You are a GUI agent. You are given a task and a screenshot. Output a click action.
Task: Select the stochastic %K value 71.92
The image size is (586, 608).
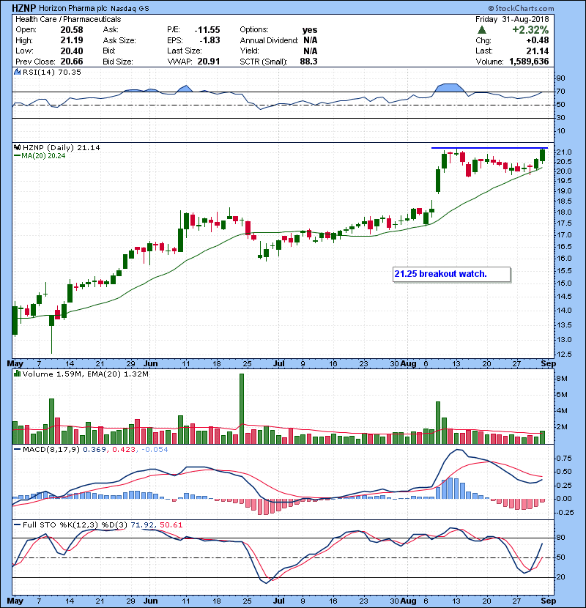142,525
